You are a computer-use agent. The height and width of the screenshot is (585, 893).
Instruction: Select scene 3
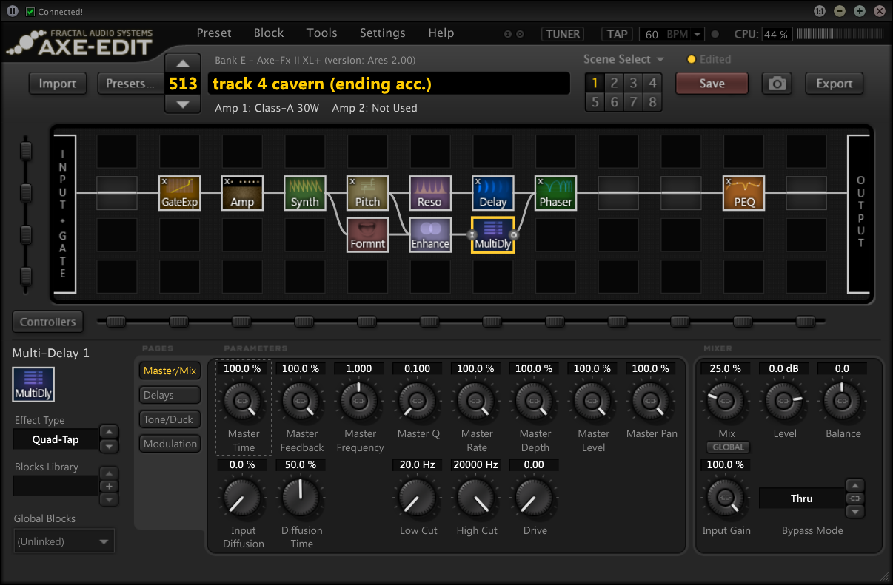[633, 83]
